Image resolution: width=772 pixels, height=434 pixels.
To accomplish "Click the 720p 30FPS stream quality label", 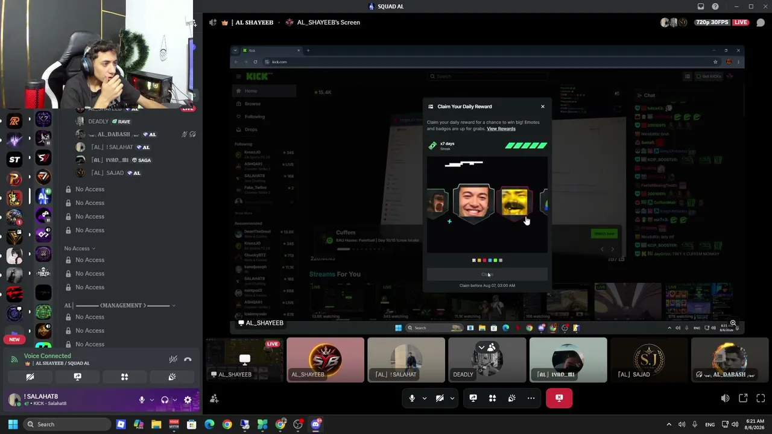I will (712, 22).
